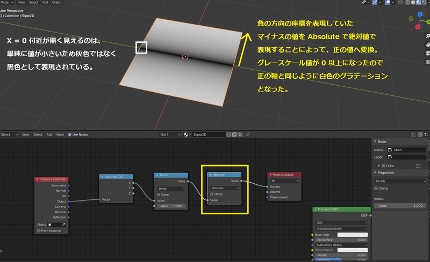Expand Subsurface Radius dropdown

tap(341, 245)
